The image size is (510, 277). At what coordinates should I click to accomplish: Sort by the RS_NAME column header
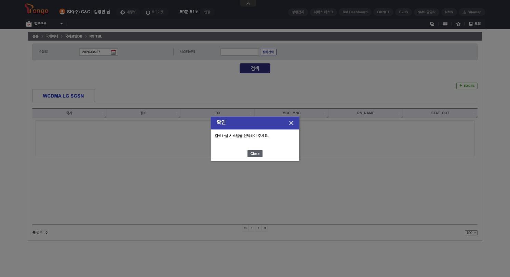tap(366, 113)
